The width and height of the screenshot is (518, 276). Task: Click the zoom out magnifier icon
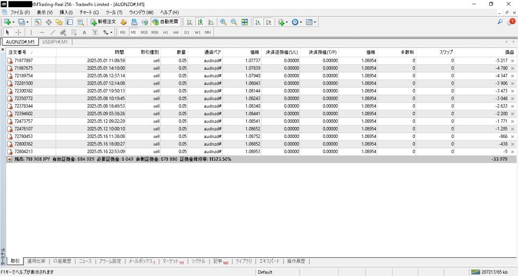click(234, 22)
